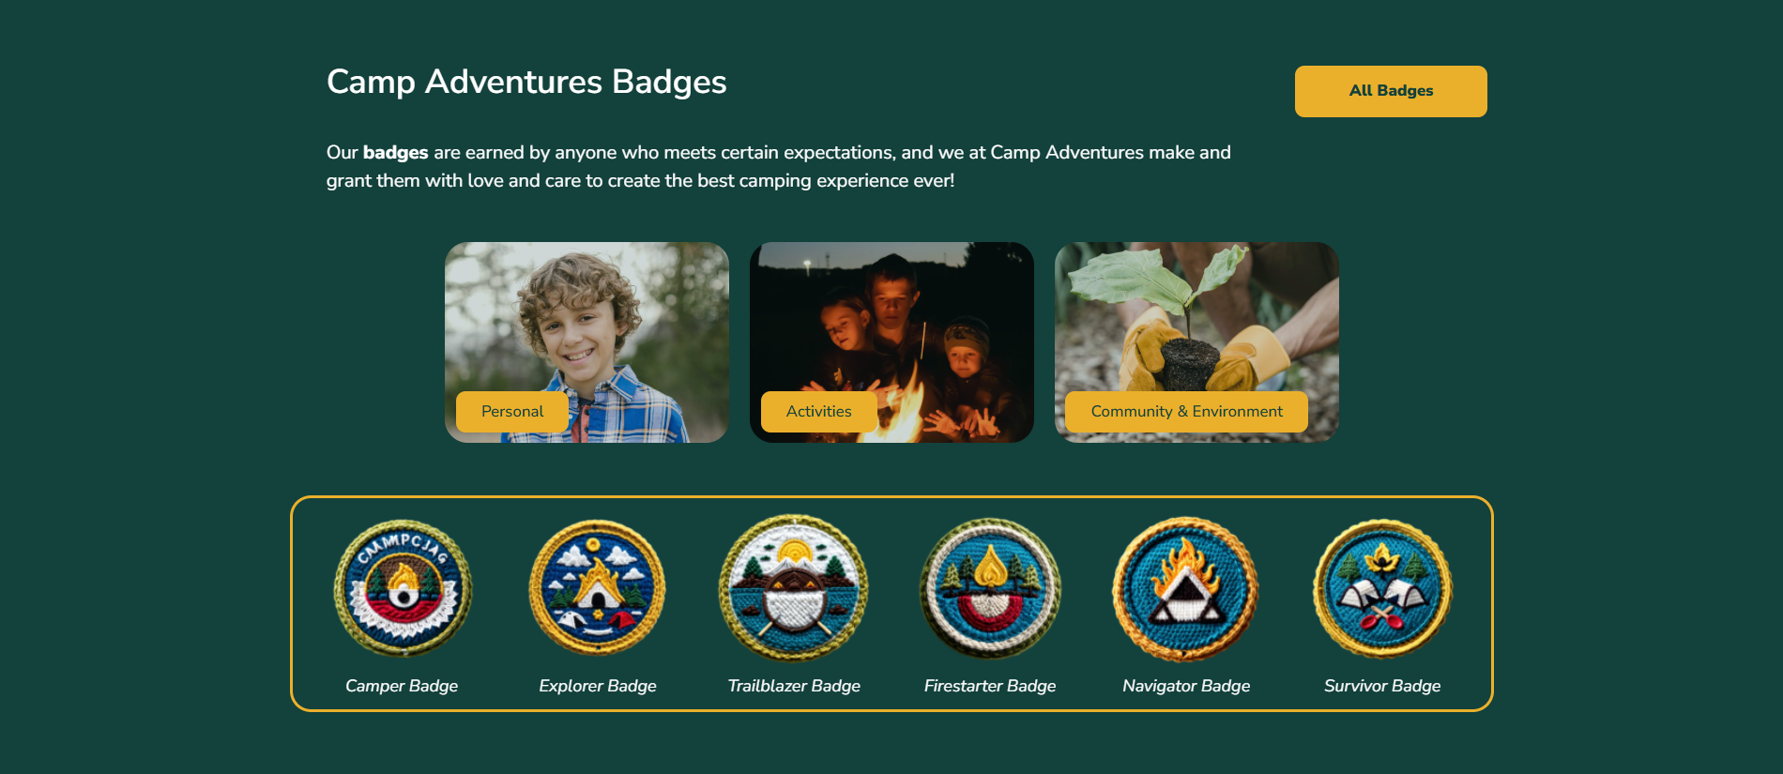Open the Survivor Badge caption text
This screenshot has width=1783, height=774.
point(1382,686)
